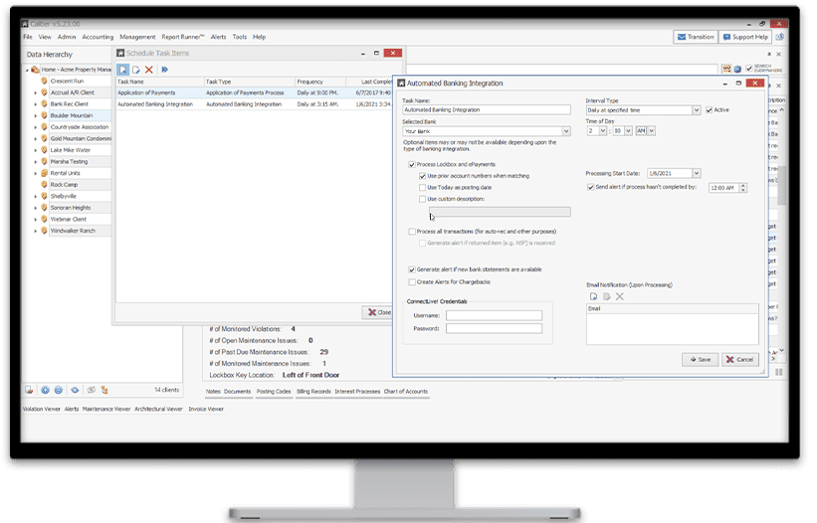Click the red delete task icon
817x523 pixels.
tap(149, 70)
